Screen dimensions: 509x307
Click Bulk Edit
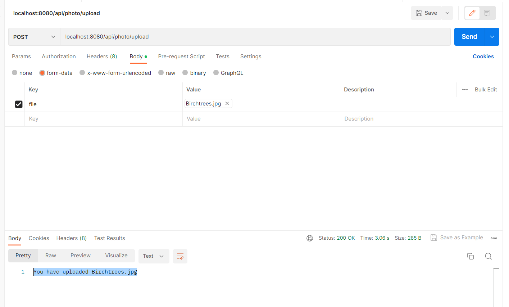(x=486, y=90)
